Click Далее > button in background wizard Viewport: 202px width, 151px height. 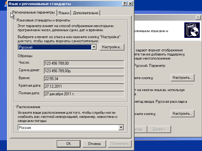coord(159,129)
